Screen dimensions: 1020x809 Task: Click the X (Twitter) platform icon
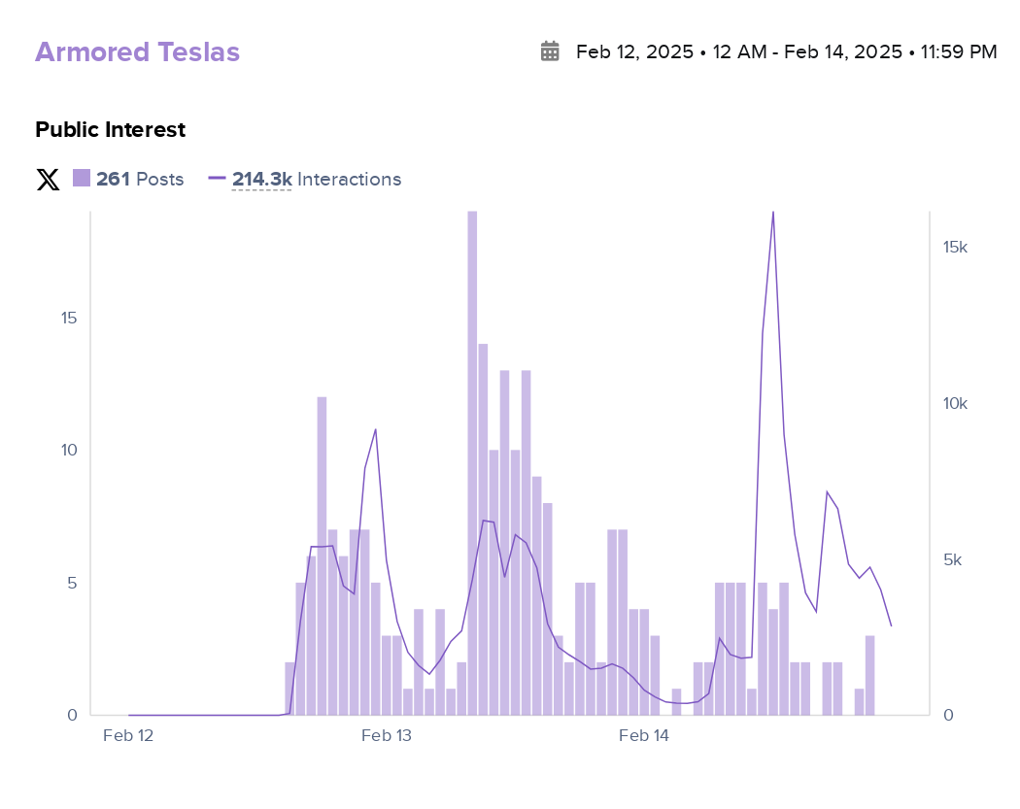48,180
